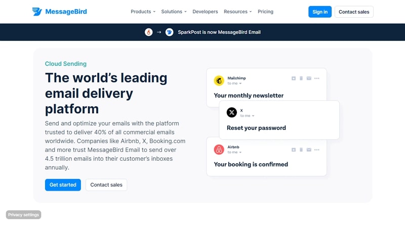Expand the 'to me' arrow under Mailchimp

click(x=240, y=83)
